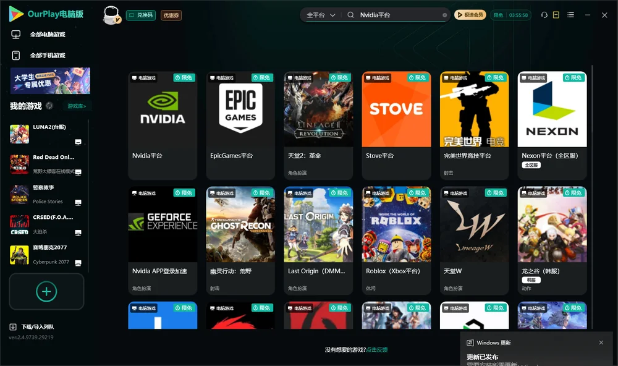Click the search magnifier icon
618x366 pixels.
(x=350, y=15)
